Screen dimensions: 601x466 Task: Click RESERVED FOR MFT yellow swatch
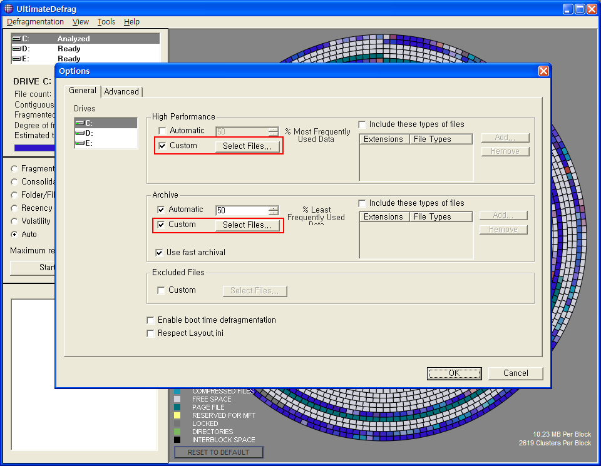click(x=177, y=415)
